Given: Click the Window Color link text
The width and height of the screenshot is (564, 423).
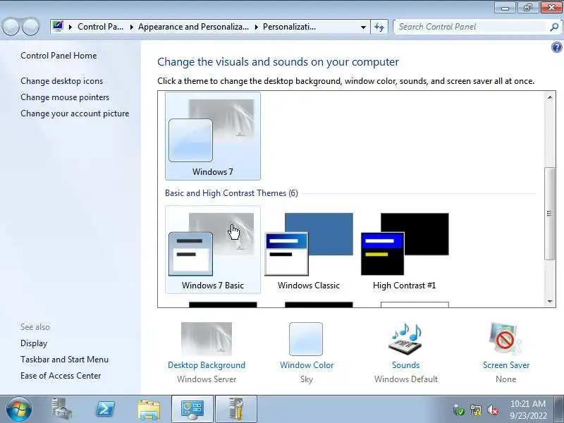Looking at the screenshot, I should coord(307,365).
